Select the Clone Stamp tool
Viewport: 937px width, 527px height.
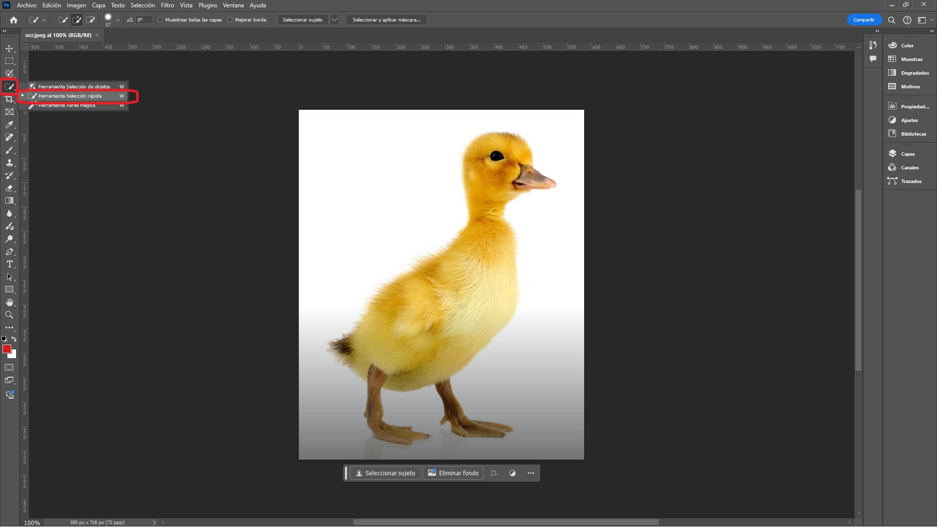pyautogui.click(x=9, y=162)
